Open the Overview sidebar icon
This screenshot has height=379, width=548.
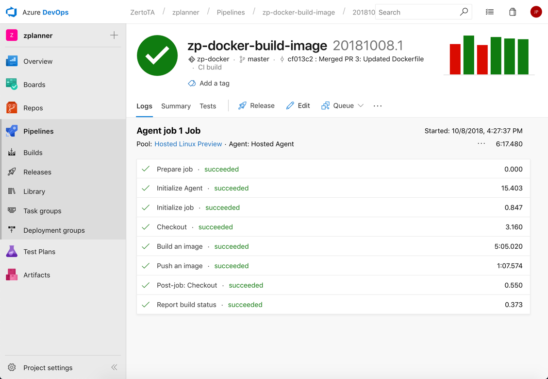tap(12, 61)
